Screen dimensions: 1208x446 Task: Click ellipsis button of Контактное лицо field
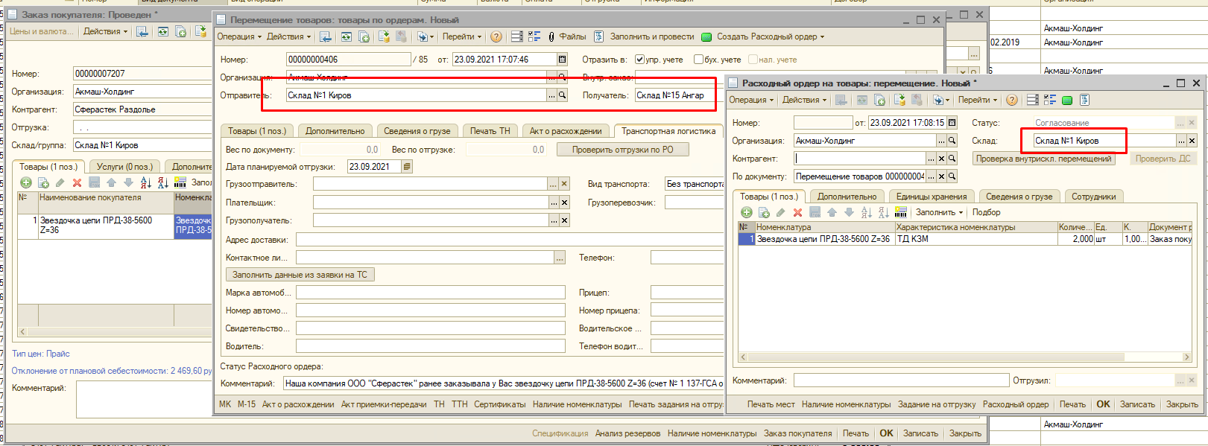tap(560, 258)
